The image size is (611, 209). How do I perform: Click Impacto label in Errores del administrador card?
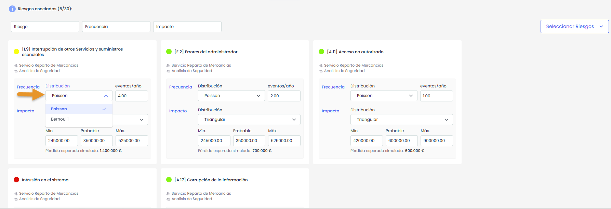tap(178, 111)
